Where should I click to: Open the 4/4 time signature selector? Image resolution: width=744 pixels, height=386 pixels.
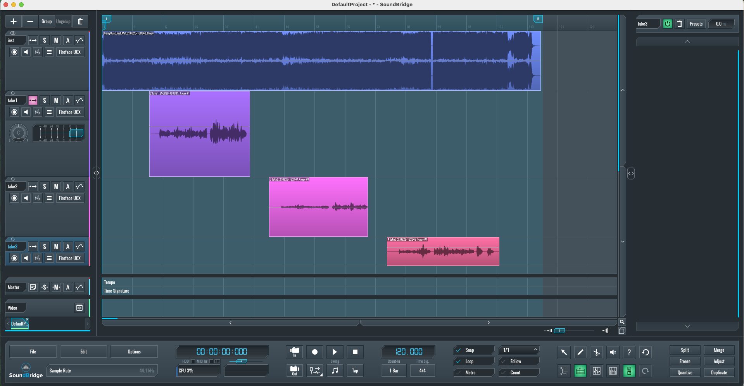(423, 370)
